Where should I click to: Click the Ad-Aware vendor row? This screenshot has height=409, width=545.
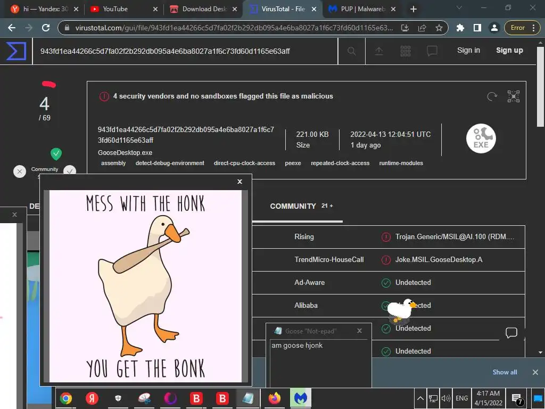click(389, 283)
